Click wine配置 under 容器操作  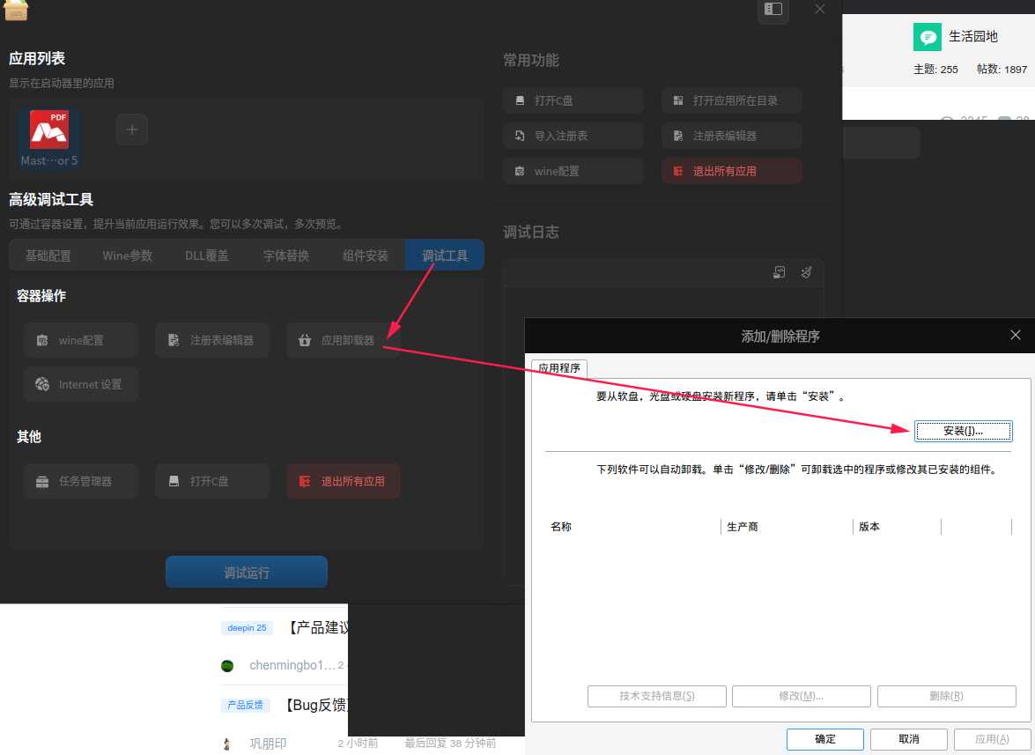pyautogui.click(x=81, y=340)
